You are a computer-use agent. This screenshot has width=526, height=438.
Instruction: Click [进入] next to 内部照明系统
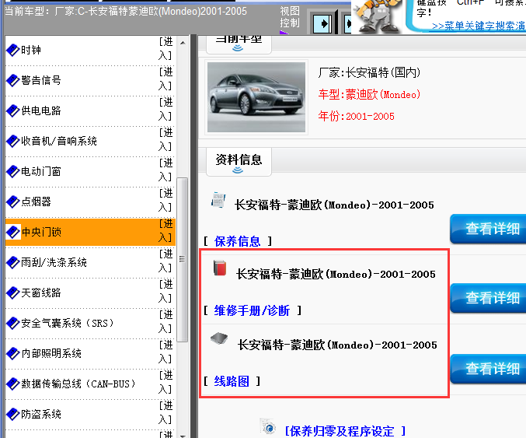(165, 352)
